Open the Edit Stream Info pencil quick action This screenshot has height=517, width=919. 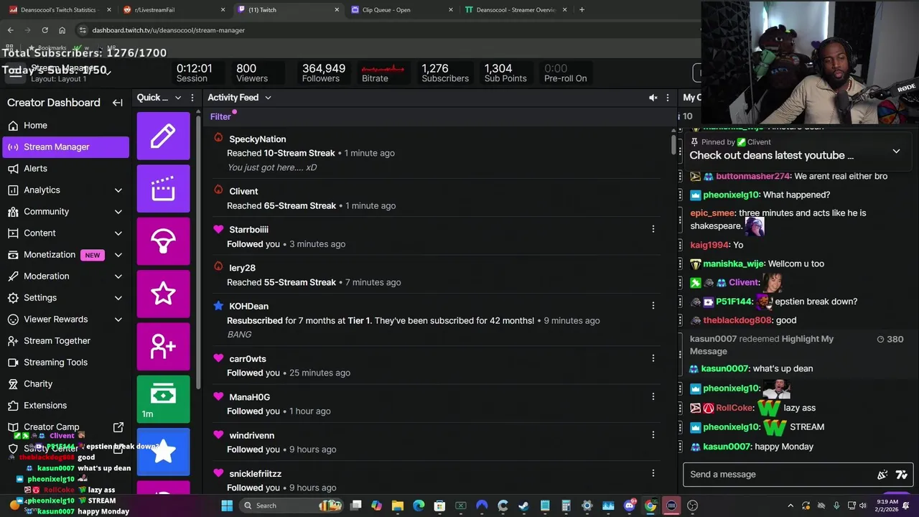click(163, 136)
